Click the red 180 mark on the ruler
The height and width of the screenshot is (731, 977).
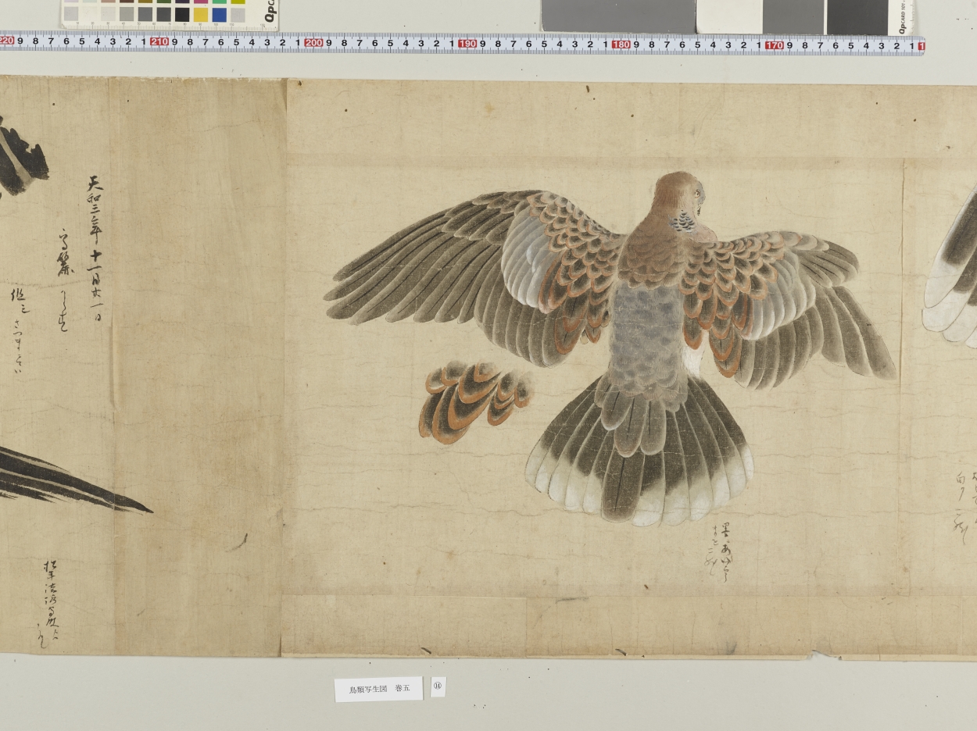(621, 44)
